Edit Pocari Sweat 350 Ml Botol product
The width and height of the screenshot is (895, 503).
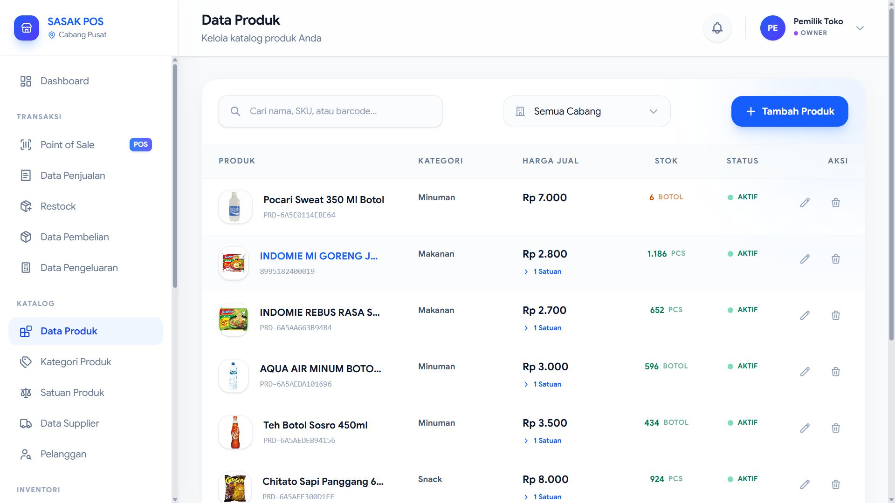805,203
